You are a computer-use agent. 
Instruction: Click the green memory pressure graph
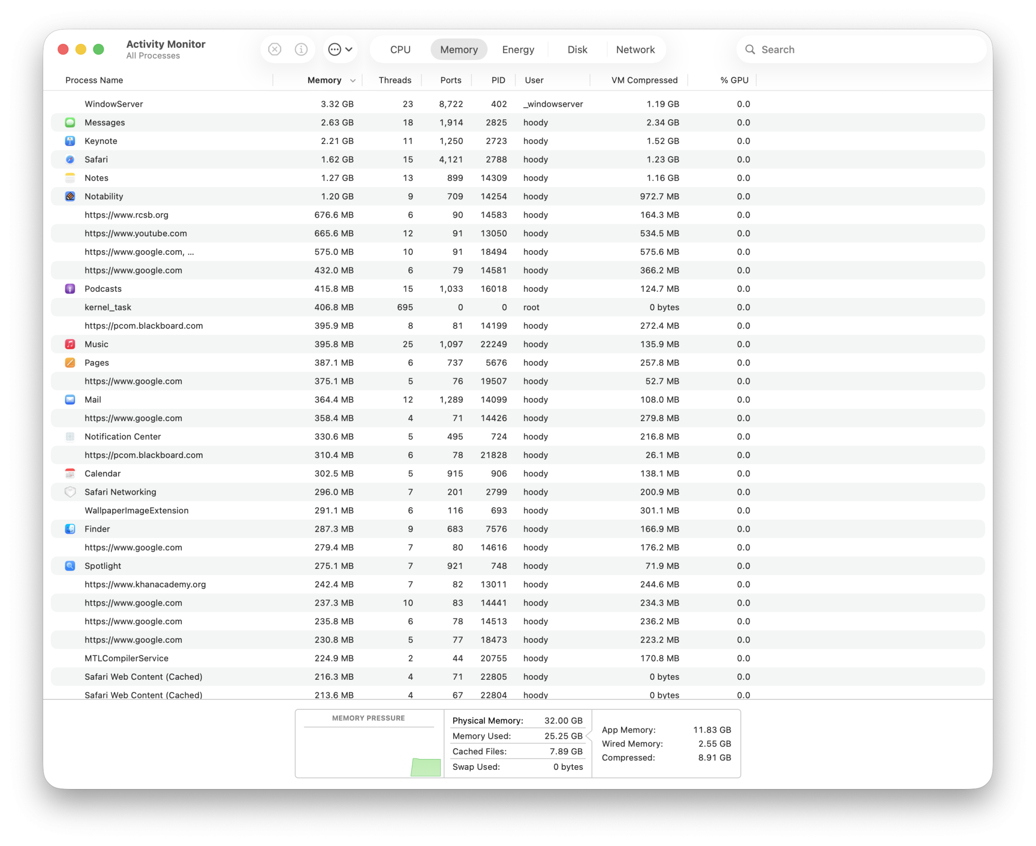pyautogui.click(x=425, y=767)
